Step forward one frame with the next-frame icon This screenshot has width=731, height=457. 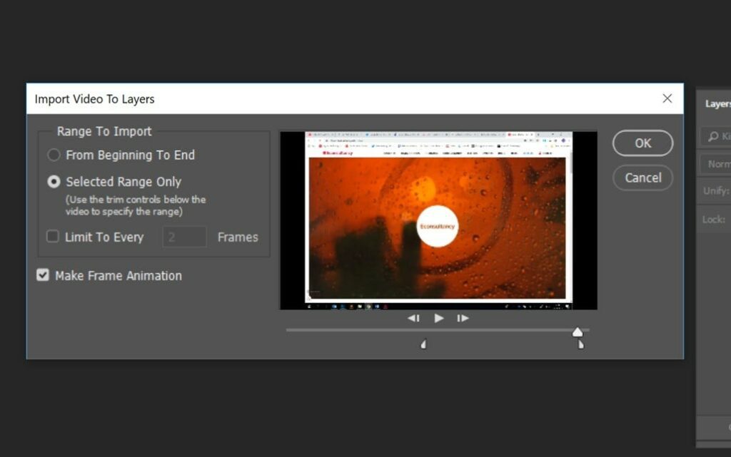tap(463, 318)
